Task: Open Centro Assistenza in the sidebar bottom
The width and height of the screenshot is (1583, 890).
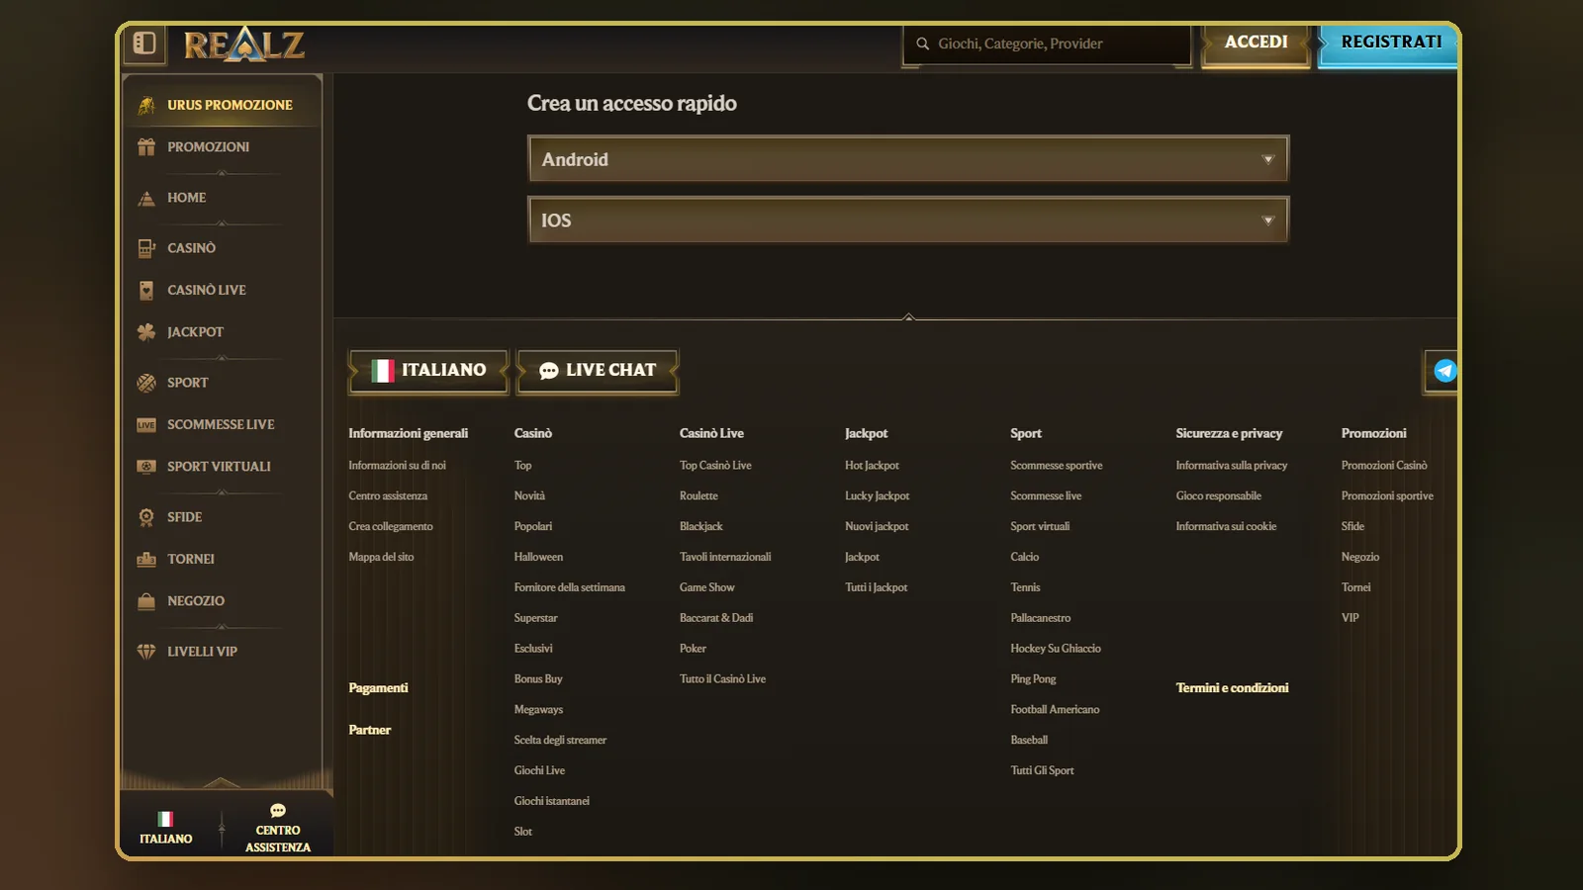Action: coord(278,828)
